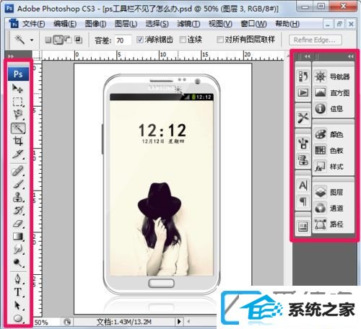Open the 直方图 histogram panel

[334, 93]
